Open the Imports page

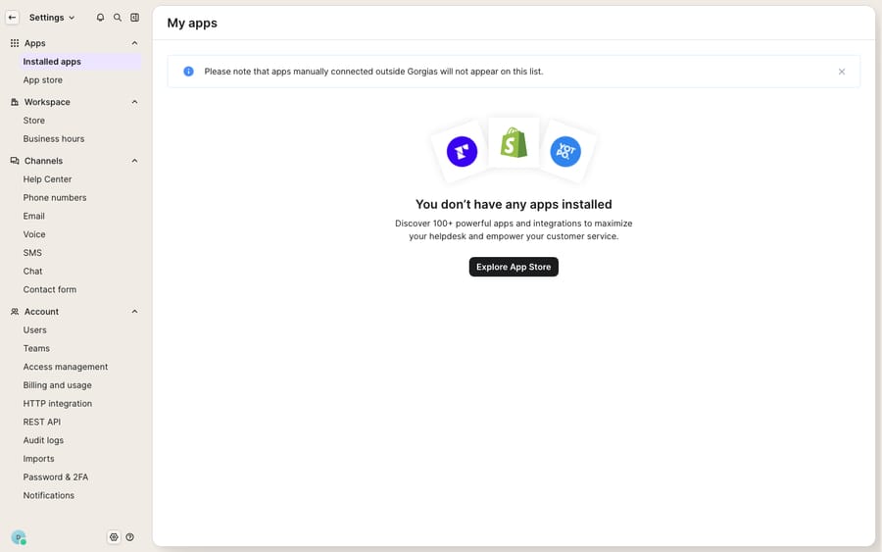pyautogui.click(x=38, y=459)
